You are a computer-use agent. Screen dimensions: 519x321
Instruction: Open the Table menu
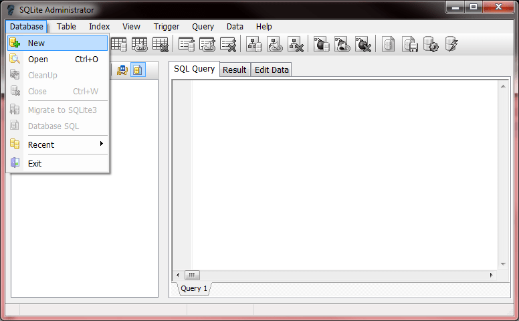[x=66, y=27]
